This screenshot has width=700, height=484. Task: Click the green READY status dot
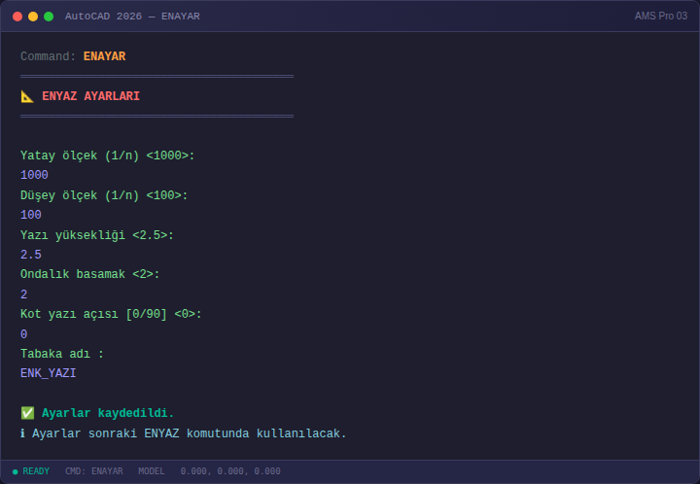point(16,471)
